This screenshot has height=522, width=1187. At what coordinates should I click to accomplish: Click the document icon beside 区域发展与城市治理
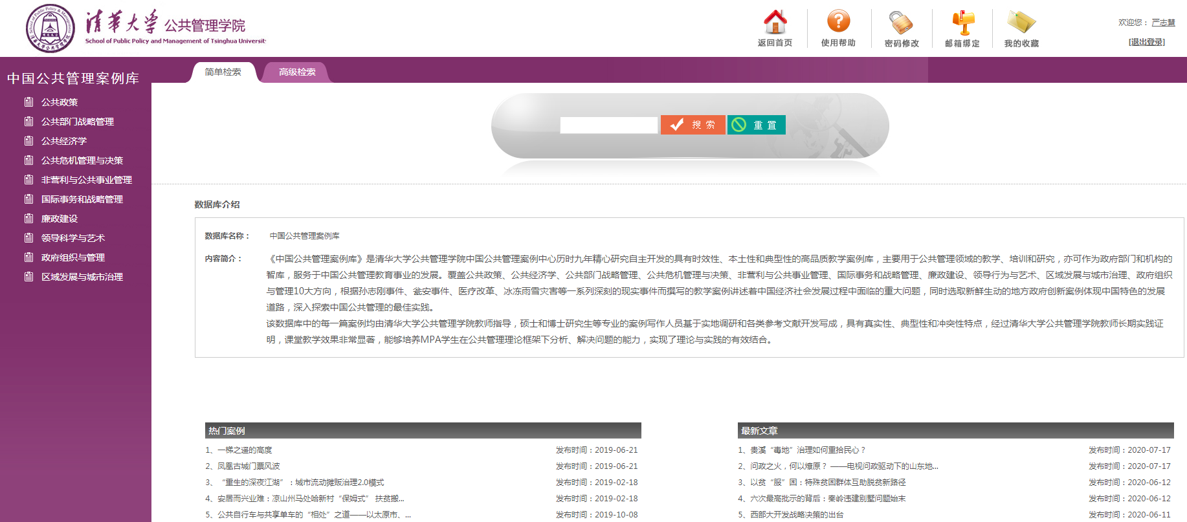28,276
